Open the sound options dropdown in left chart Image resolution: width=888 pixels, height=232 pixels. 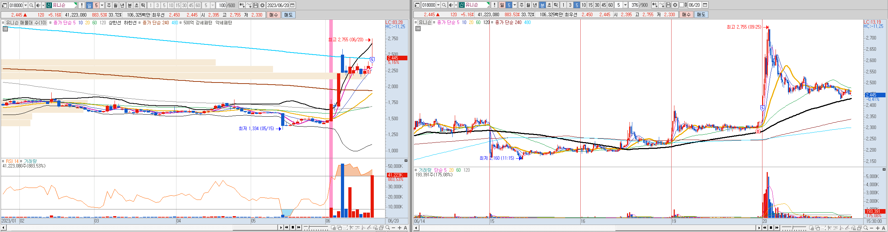(43, 5)
